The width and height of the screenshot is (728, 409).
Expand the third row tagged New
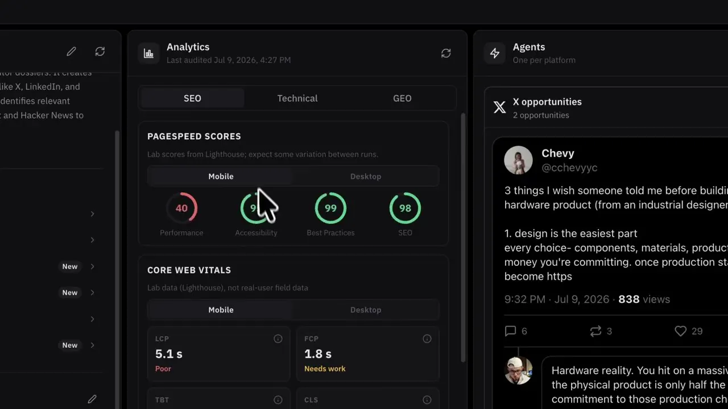pos(92,345)
